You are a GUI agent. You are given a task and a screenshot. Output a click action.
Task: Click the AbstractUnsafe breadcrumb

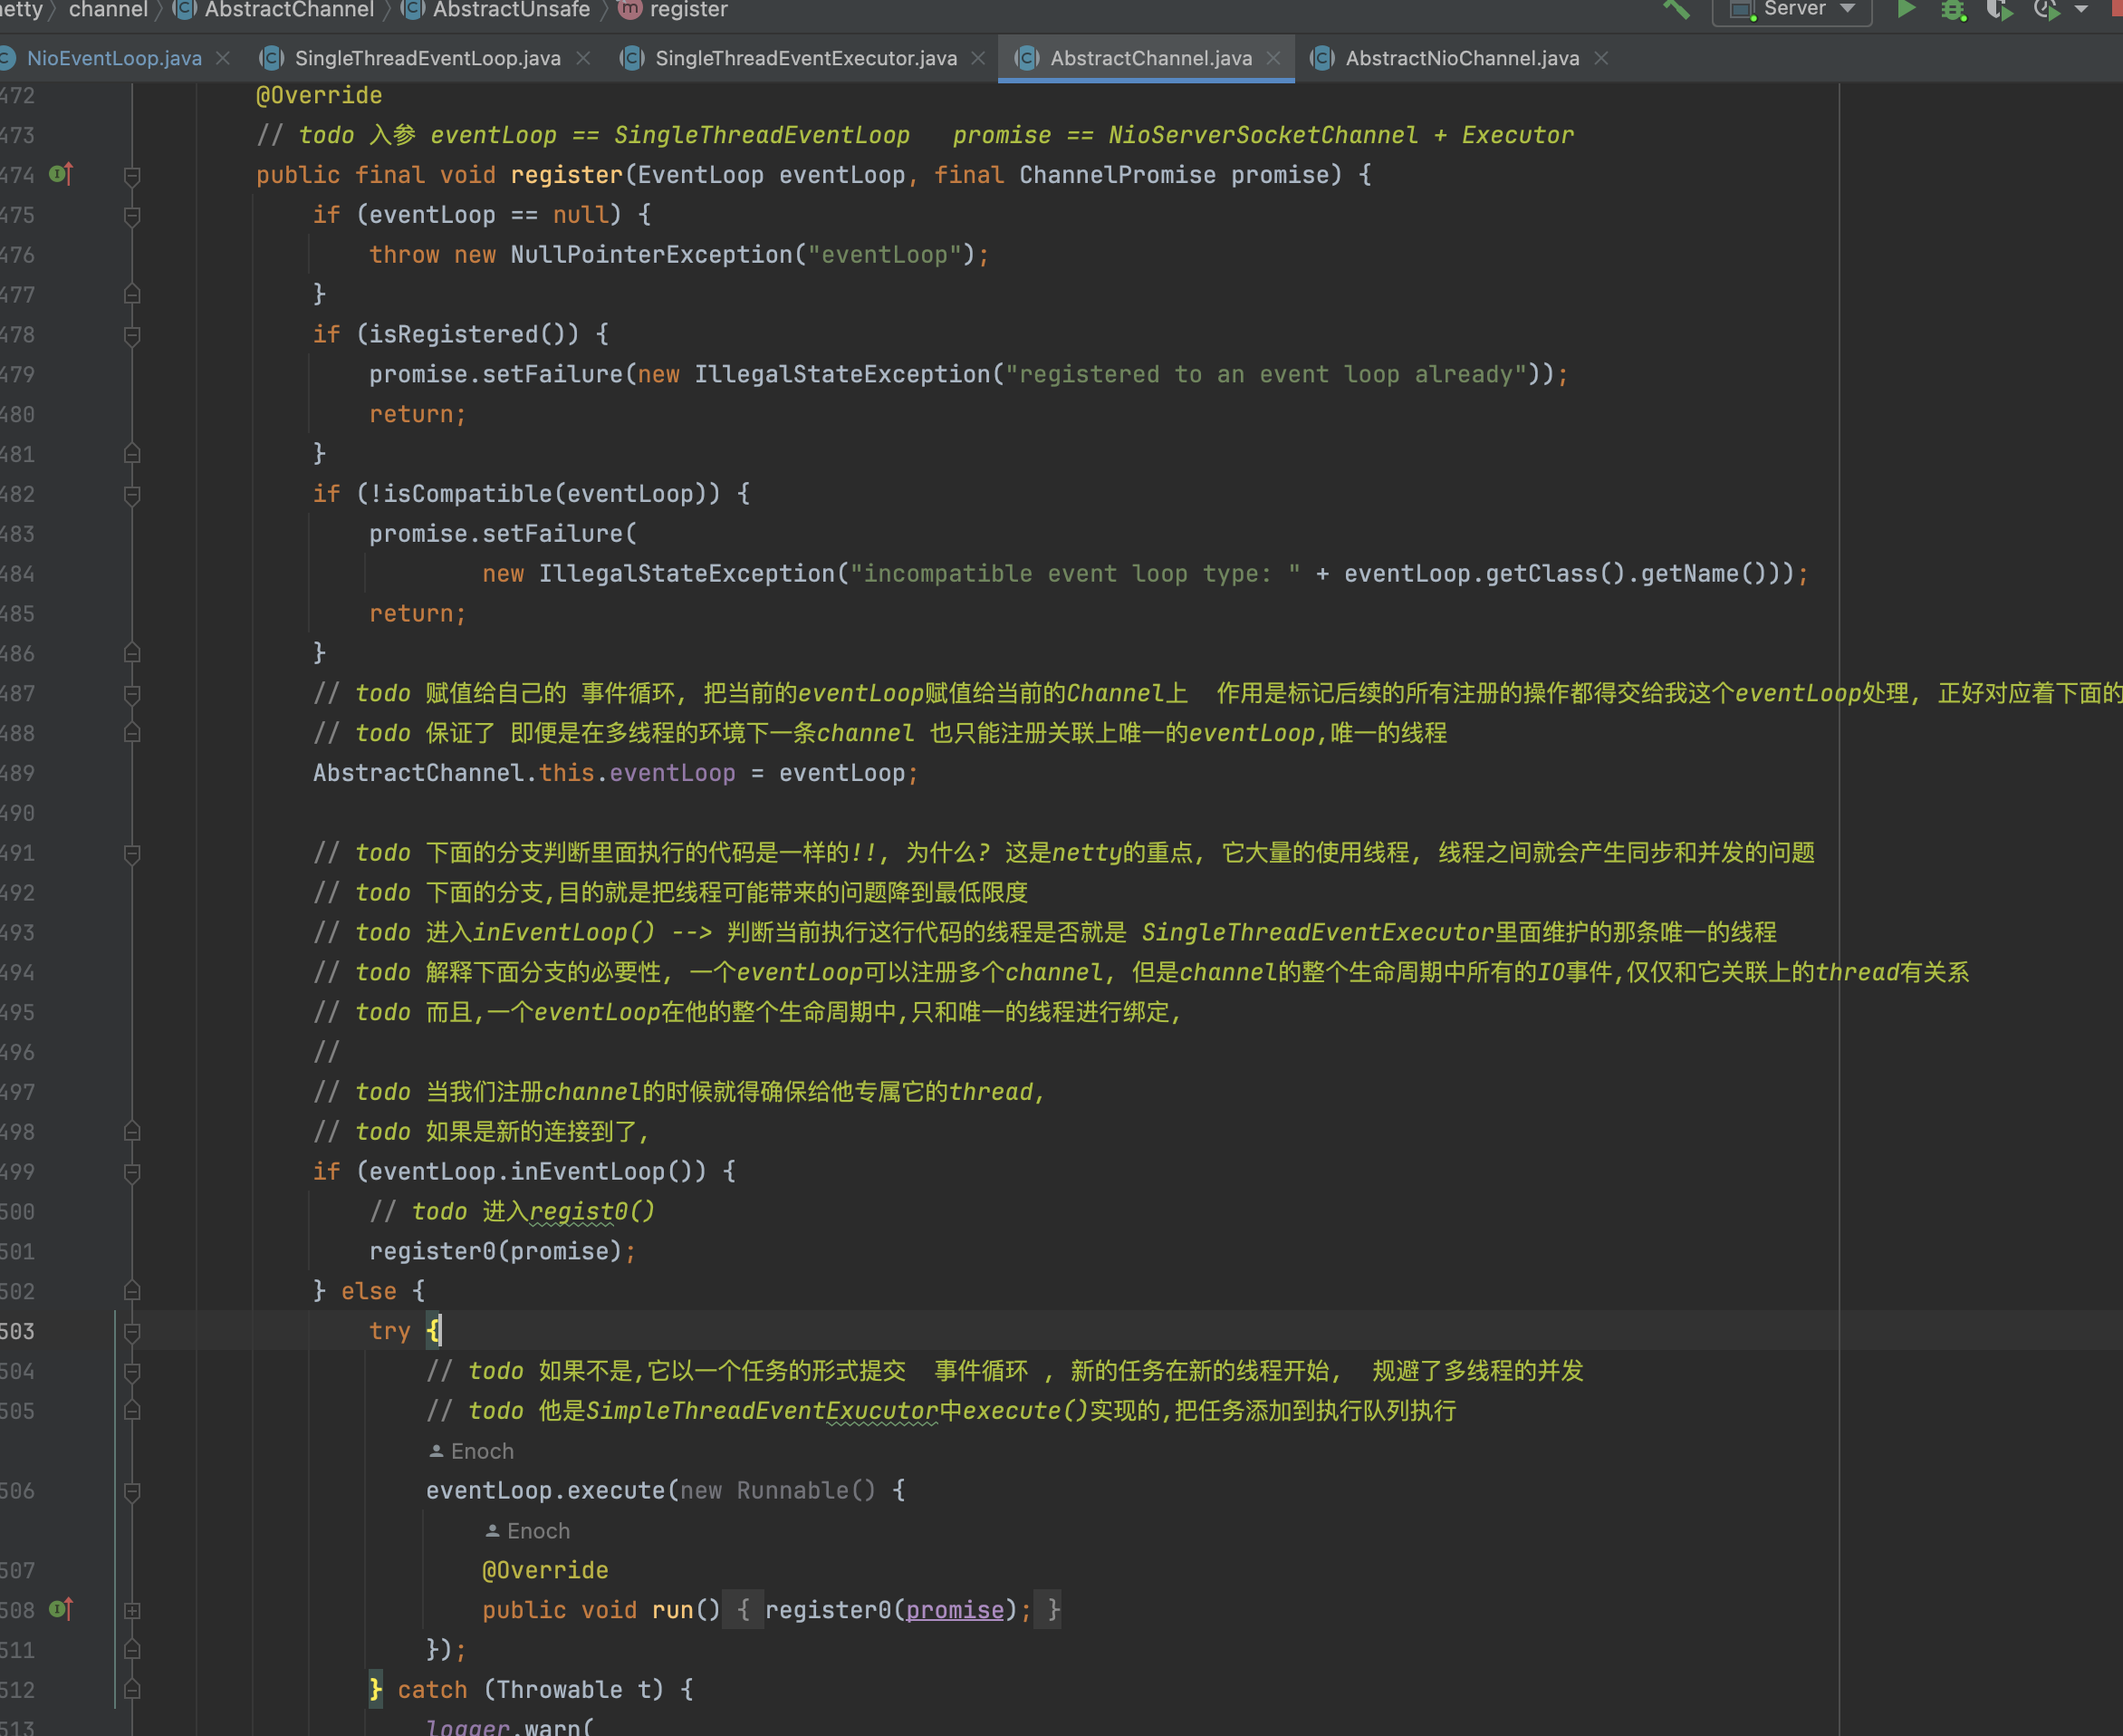(496, 9)
